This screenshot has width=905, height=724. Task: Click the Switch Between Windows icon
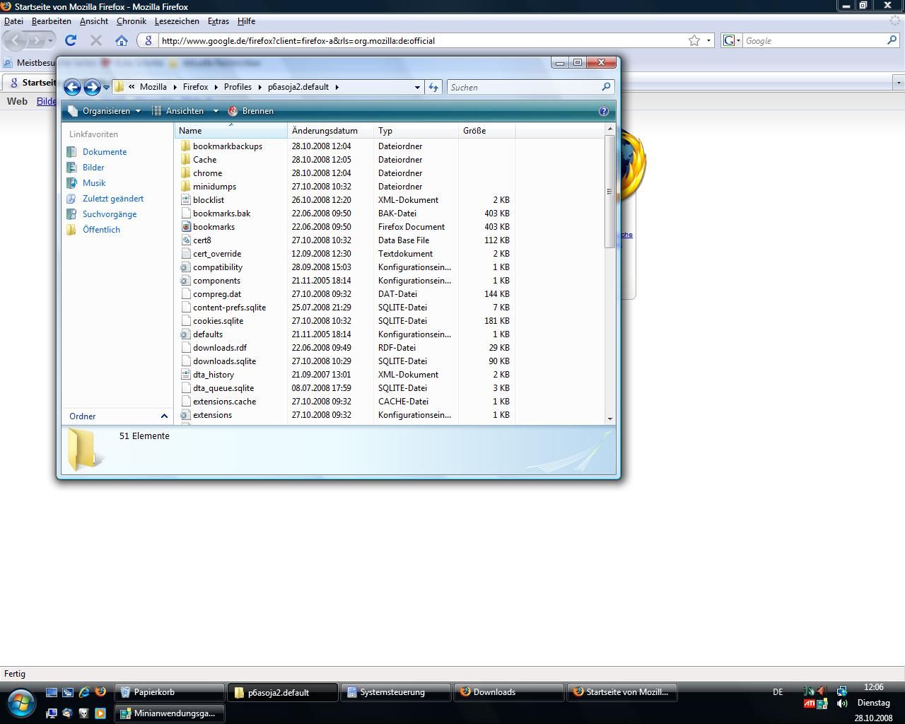point(68,692)
